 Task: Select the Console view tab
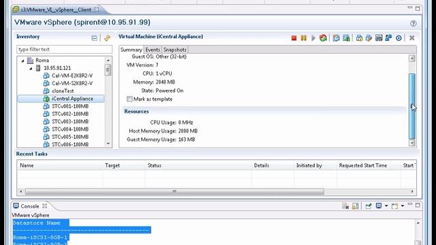click(30, 206)
